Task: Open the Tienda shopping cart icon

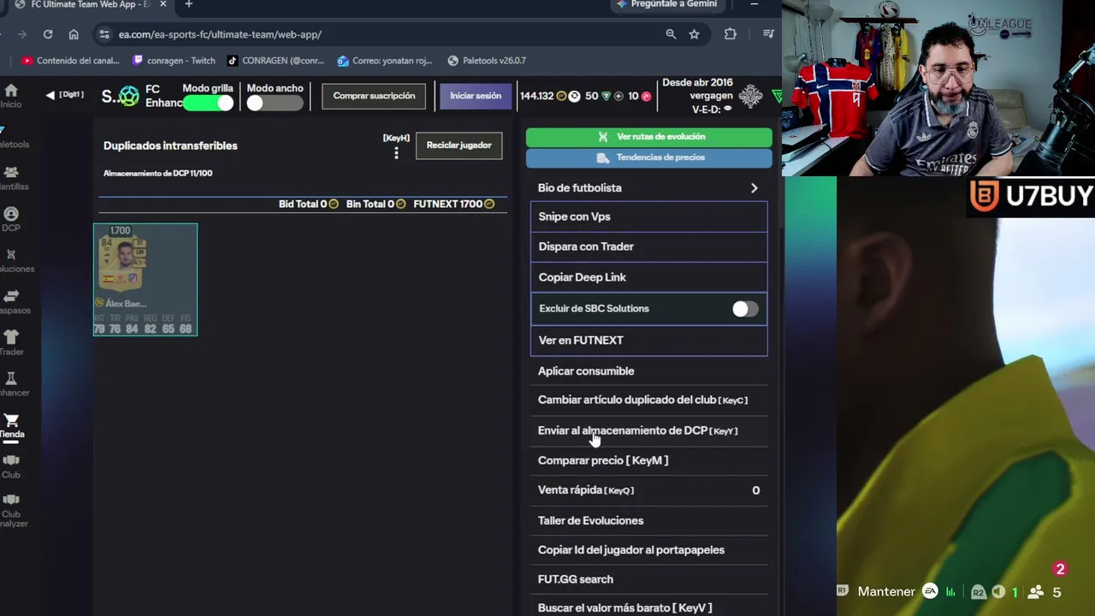Action: [10, 420]
